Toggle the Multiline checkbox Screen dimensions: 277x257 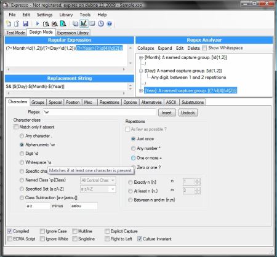coord(74,231)
